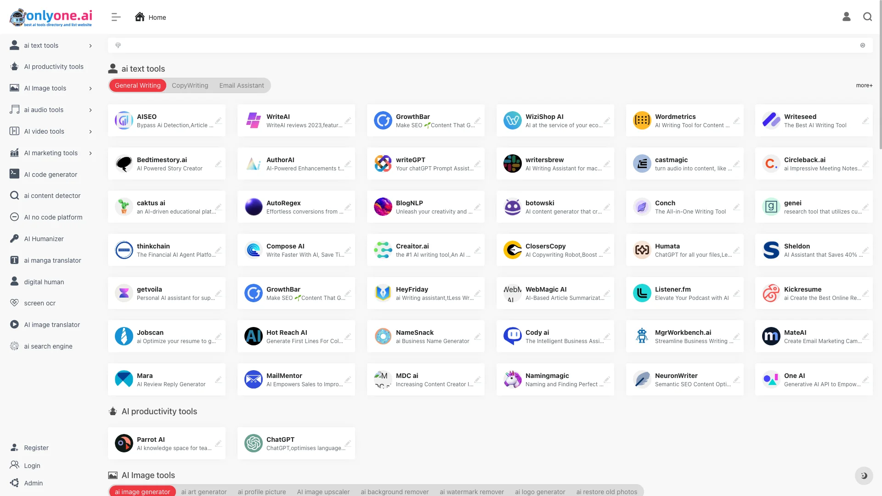Click the caktus ai plant icon

(x=124, y=207)
